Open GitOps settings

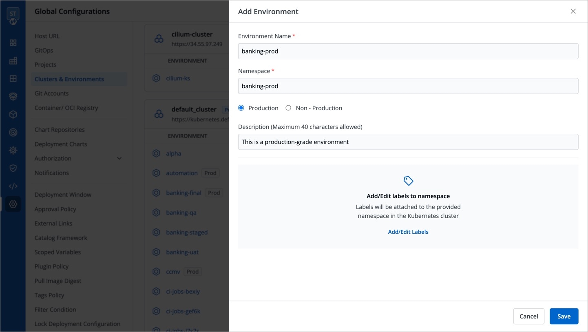44,50
